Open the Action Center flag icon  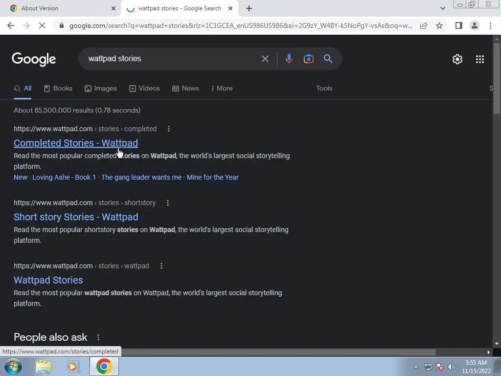[x=440, y=367]
